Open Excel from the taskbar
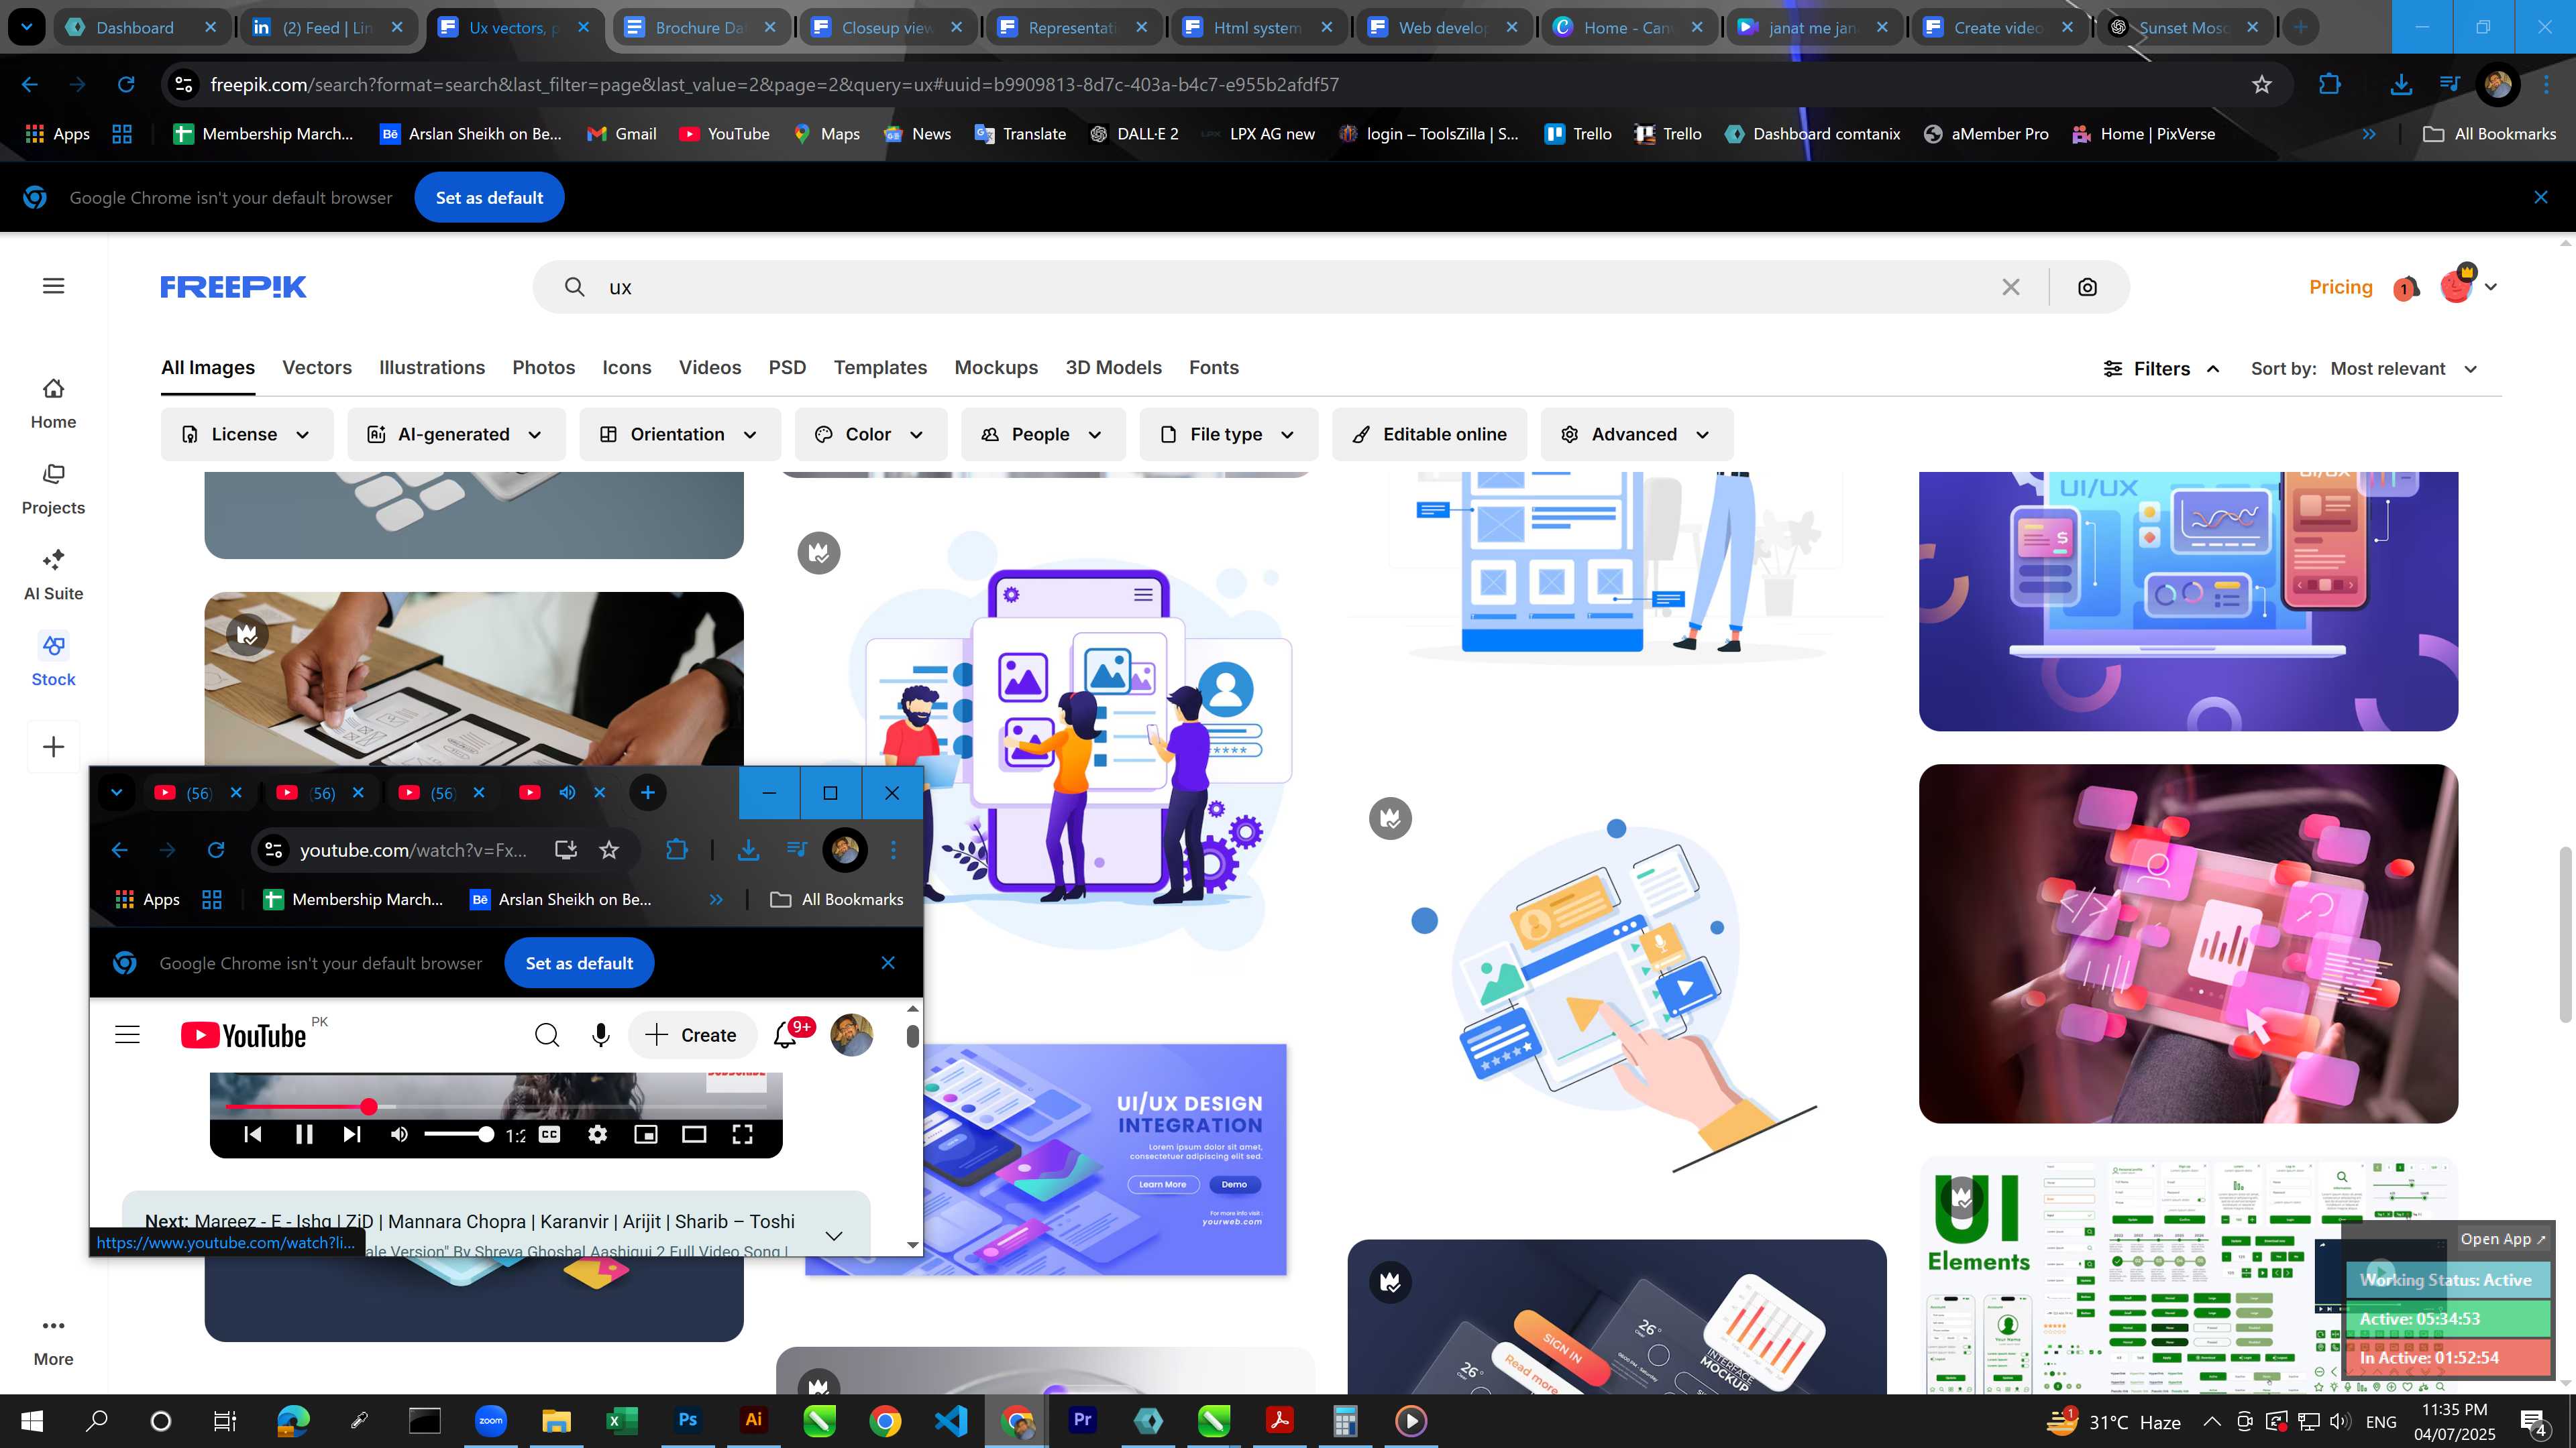2576x1448 pixels. (621, 1420)
